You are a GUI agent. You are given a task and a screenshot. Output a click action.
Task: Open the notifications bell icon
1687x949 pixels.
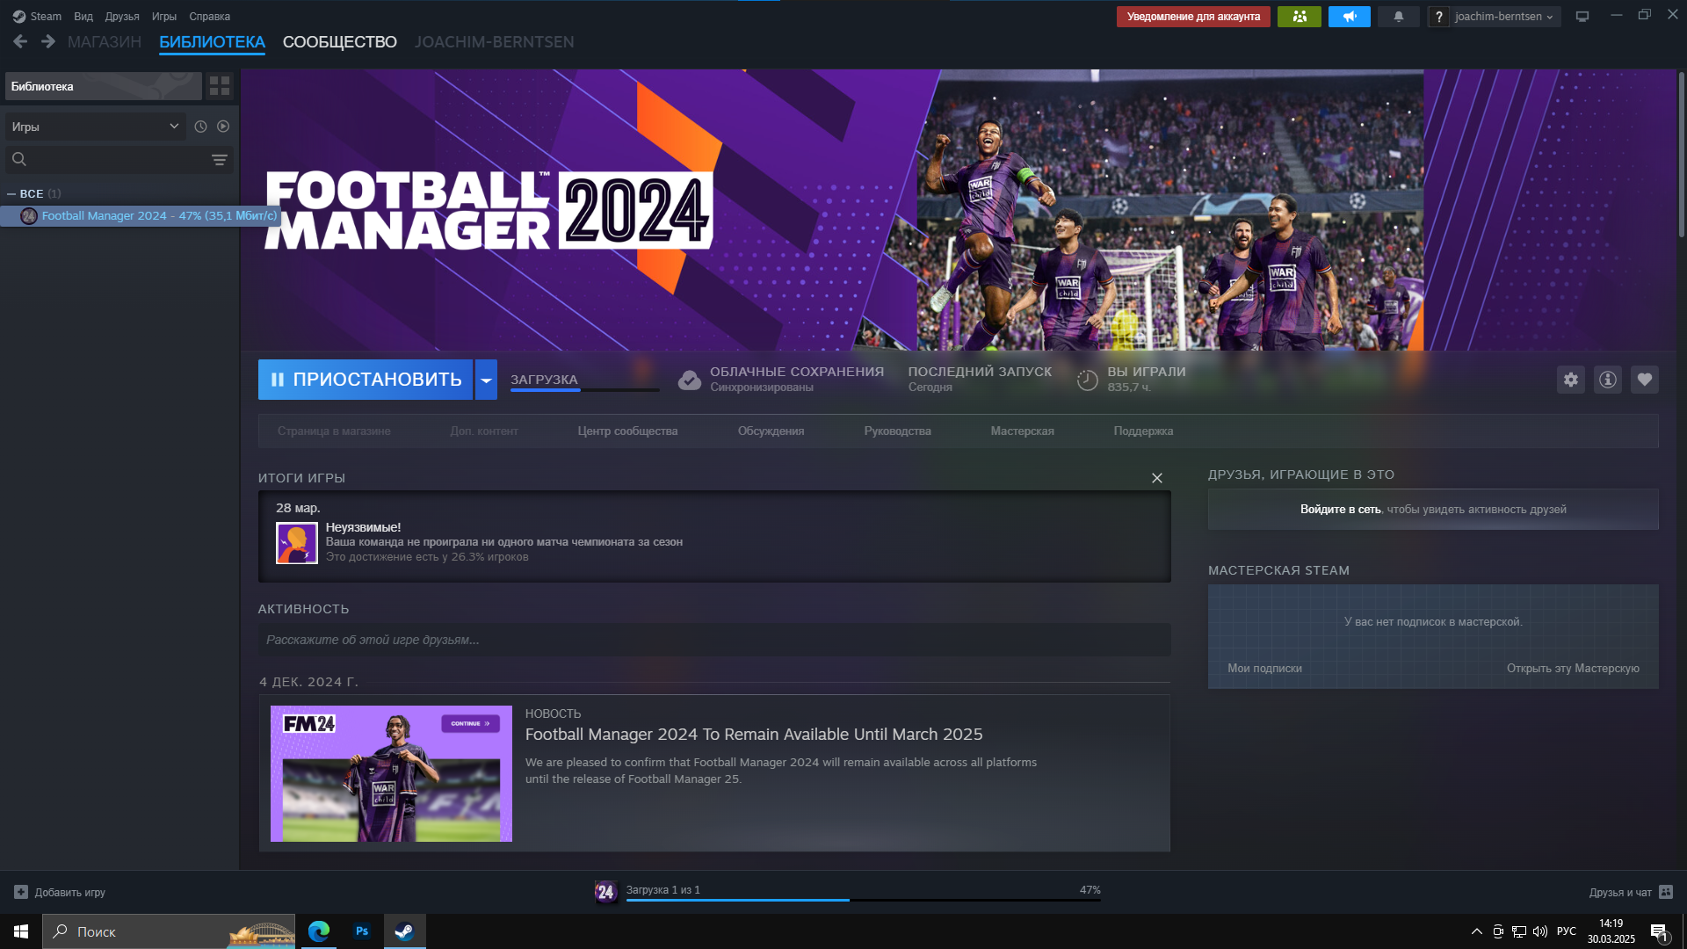click(x=1398, y=17)
